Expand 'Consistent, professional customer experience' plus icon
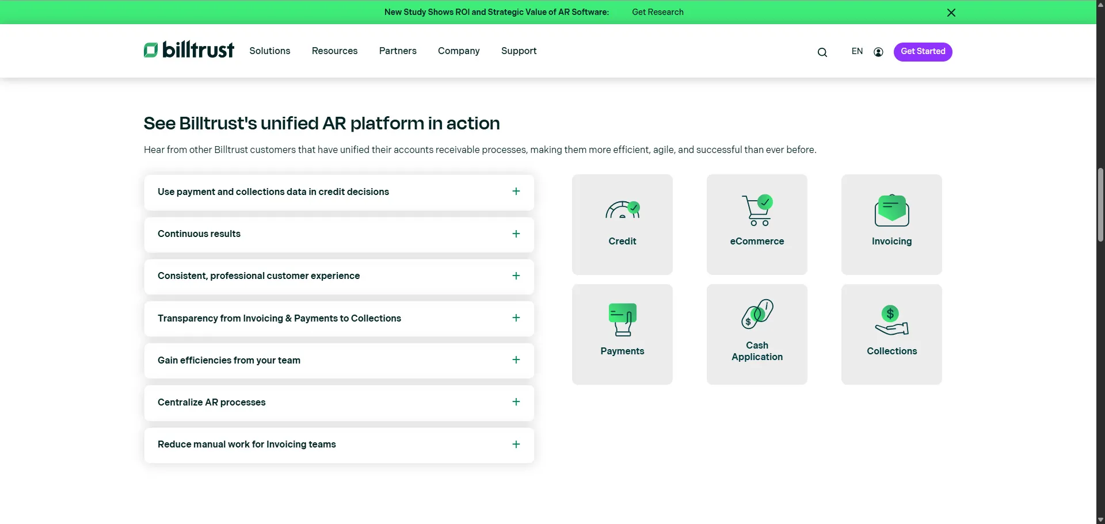 516,276
